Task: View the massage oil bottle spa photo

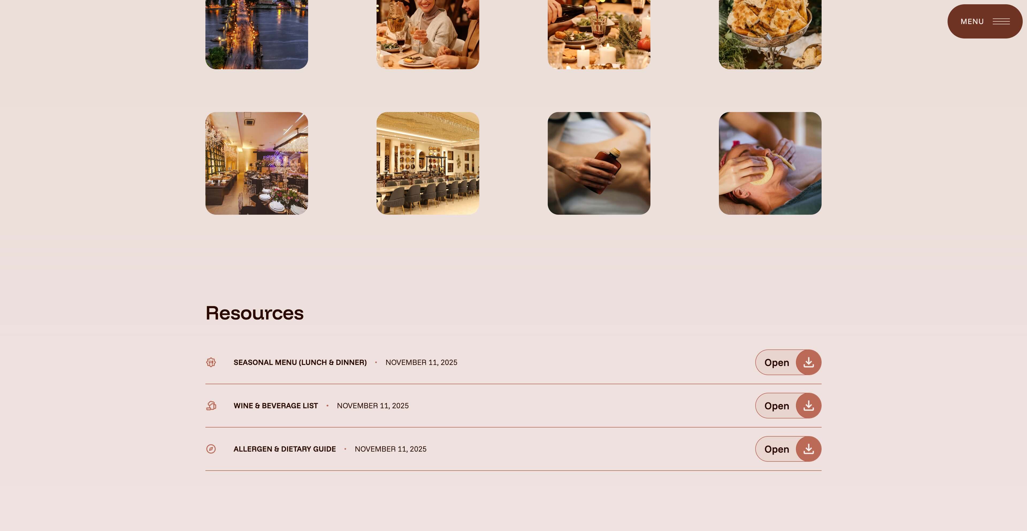Action: (599, 163)
